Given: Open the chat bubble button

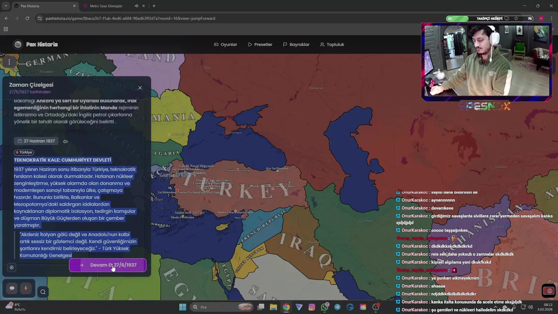Looking at the screenshot, I should point(12,288).
